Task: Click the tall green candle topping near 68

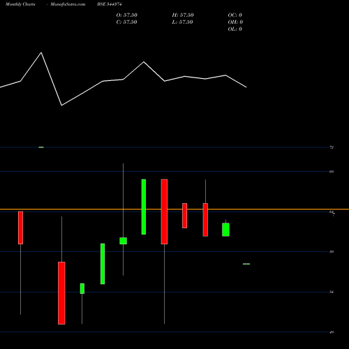Action: tap(144, 207)
